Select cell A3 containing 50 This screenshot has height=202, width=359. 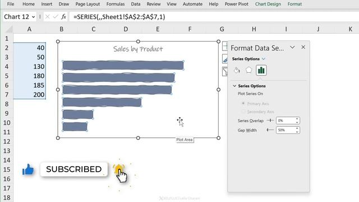(30, 57)
